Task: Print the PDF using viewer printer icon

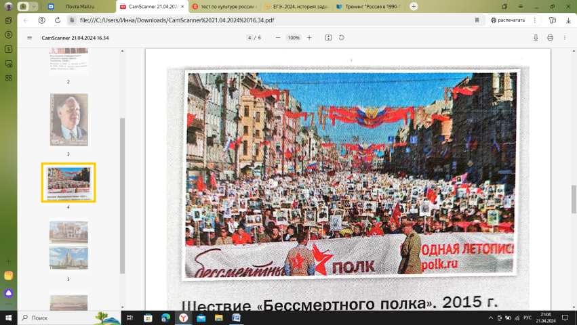Action: (550, 37)
